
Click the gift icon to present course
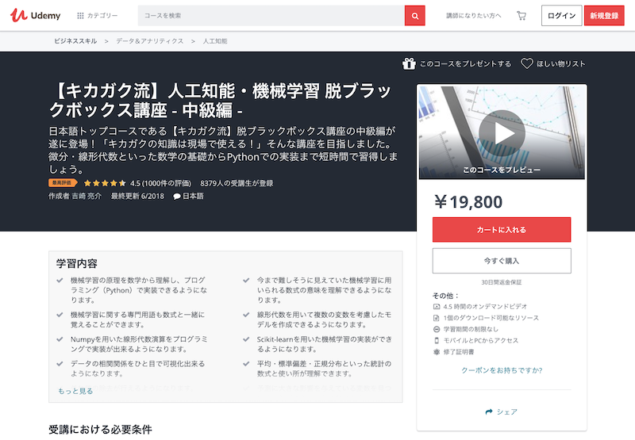click(409, 64)
